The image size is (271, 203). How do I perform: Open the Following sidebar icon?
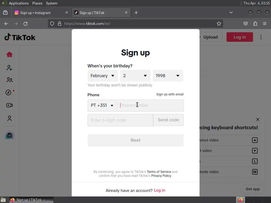pyautogui.click(x=10, y=68)
